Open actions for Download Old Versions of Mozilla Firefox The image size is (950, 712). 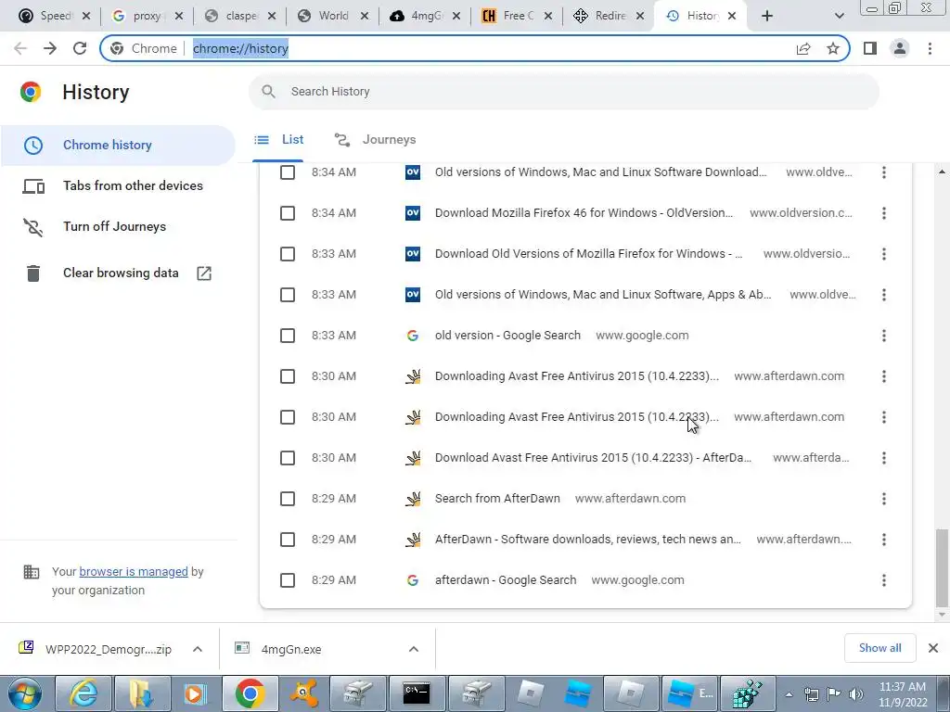click(x=884, y=254)
